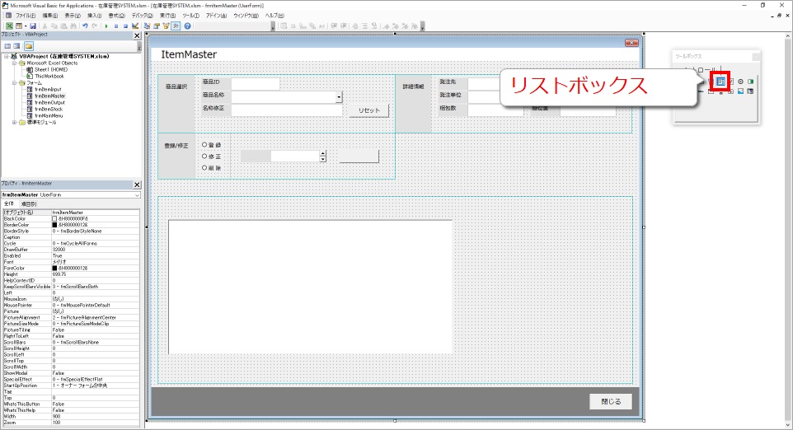Open the 商品名称 combo box dropdown
The image size is (793, 430).
coord(339,96)
